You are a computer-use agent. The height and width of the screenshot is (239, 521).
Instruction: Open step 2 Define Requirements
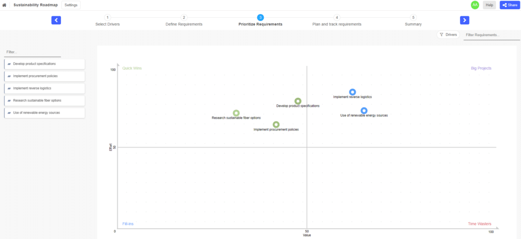pyautogui.click(x=184, y=21)
